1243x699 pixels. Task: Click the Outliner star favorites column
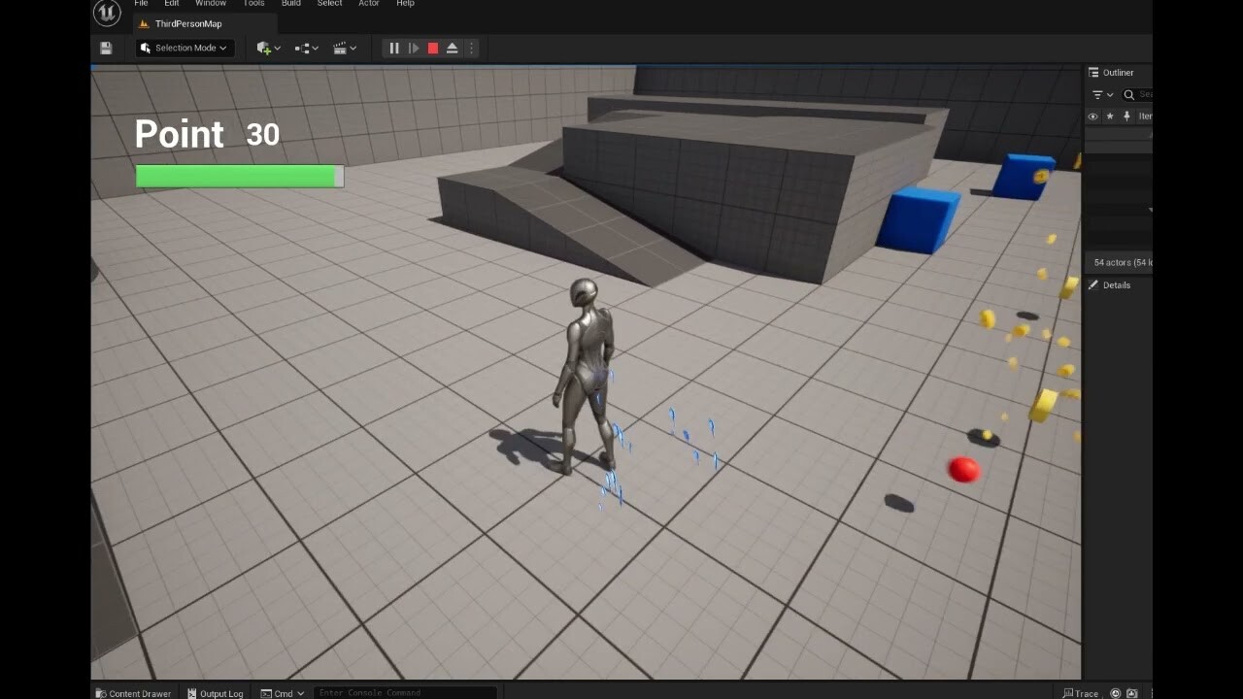1110,116
